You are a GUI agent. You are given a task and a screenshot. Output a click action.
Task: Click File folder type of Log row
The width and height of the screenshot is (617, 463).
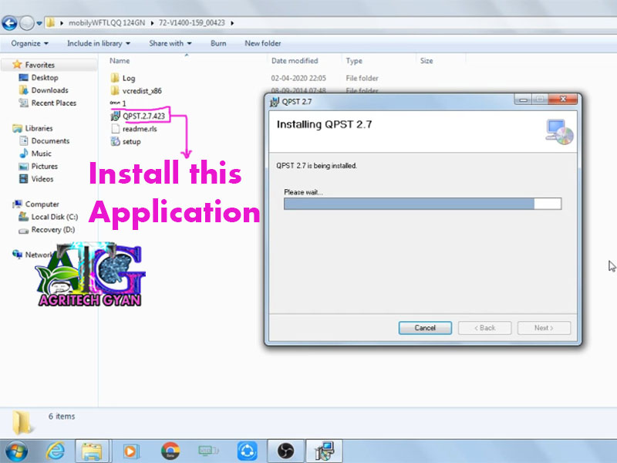pyautogui.click(x=362, y=78)
